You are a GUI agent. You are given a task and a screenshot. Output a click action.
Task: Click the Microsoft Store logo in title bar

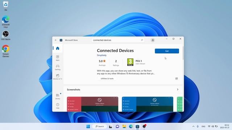pyautogui.click(x=61, y=40)
